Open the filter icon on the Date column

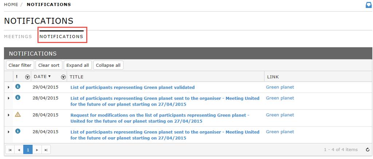[x=63, y=77]
